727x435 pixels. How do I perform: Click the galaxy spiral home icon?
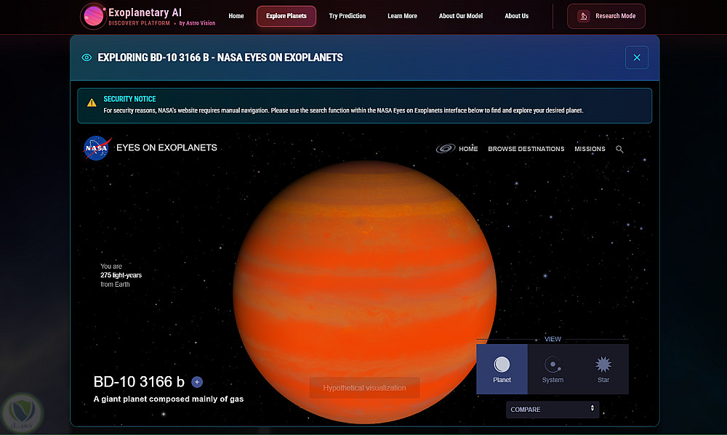tap(446, 149)
